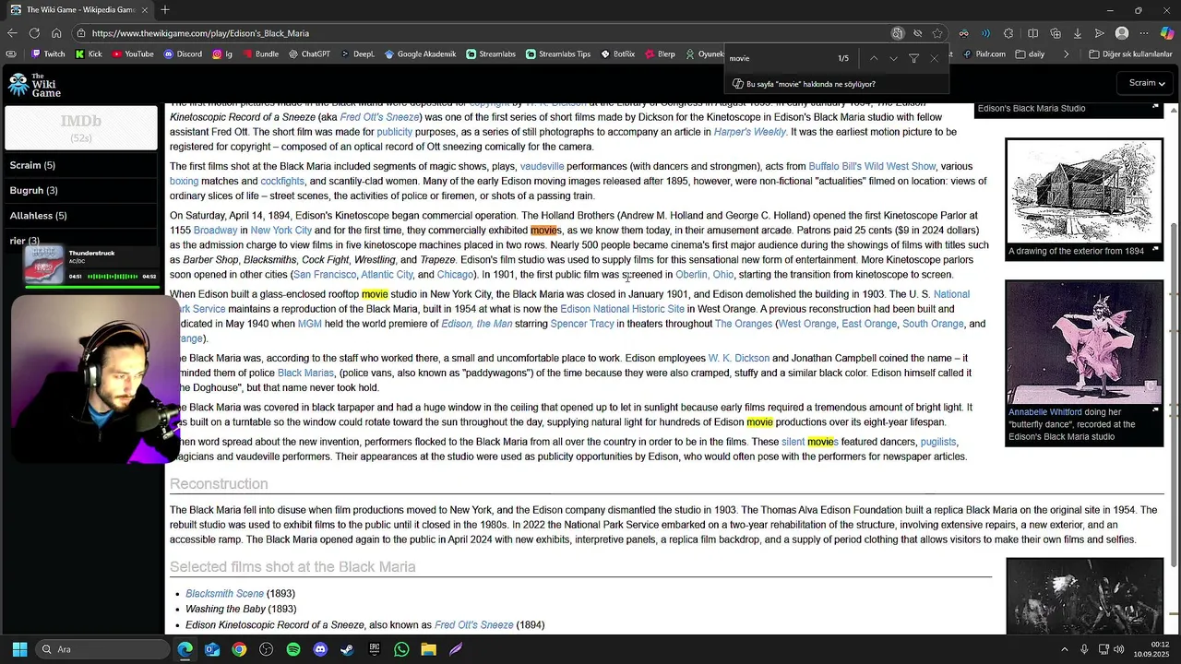Add page to favorites star

point(937,33)
